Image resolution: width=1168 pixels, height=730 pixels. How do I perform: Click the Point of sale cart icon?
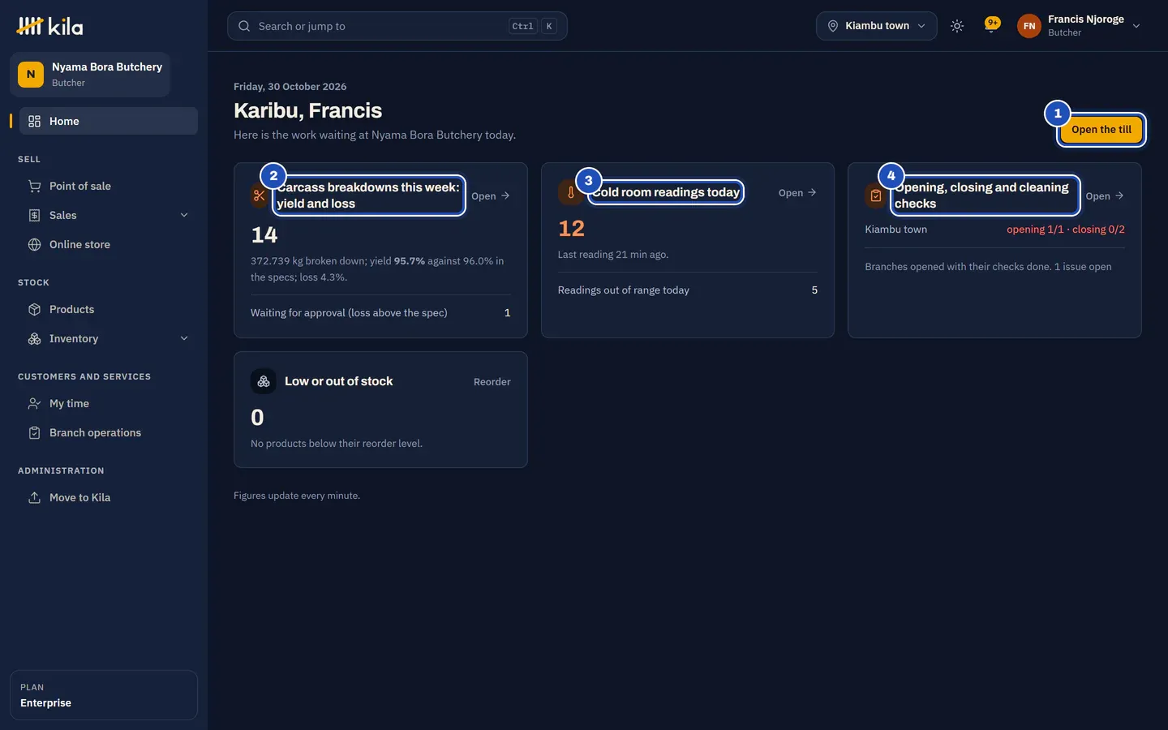pos(34,186)
